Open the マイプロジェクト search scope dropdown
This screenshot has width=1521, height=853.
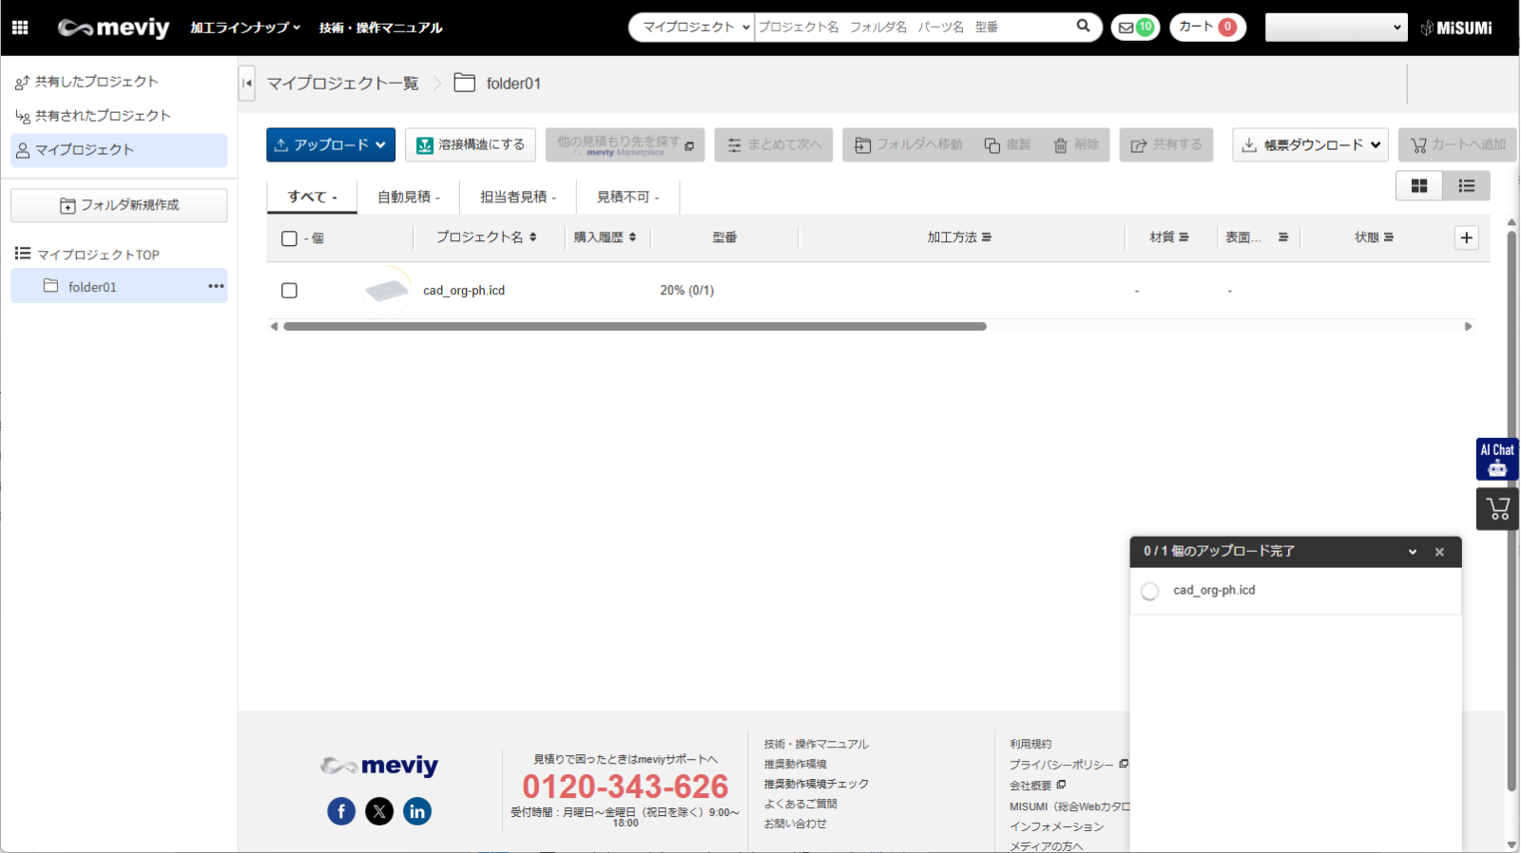tap(694, 28)
